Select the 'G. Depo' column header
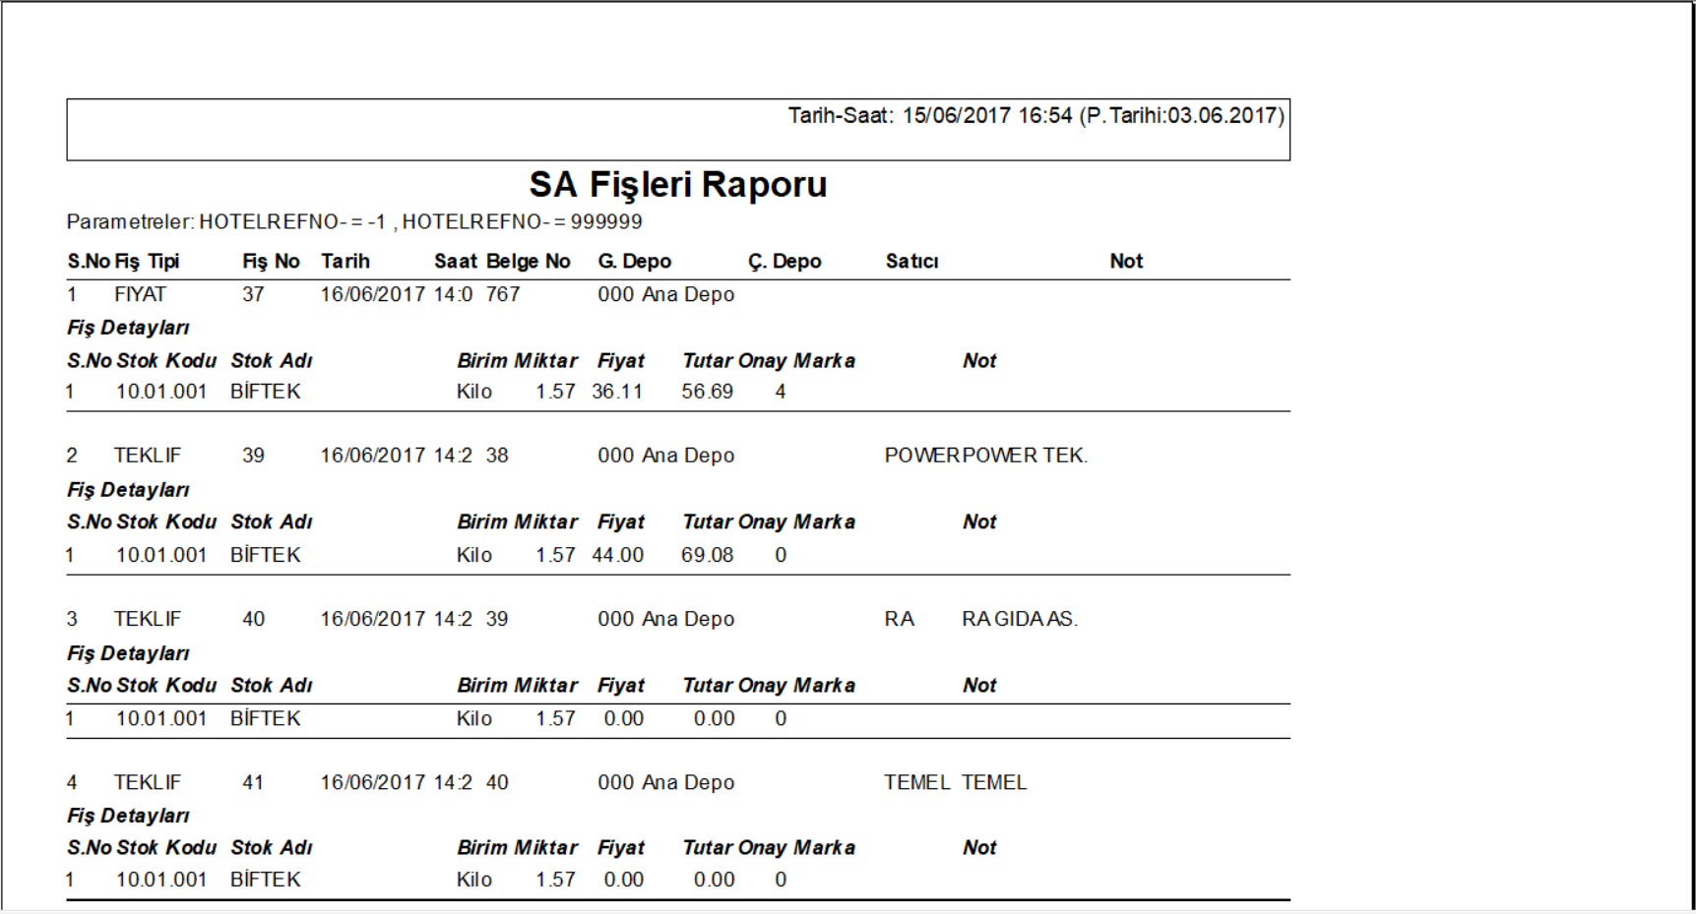Viewport: 1696px width, 914px height. point(635,262)
